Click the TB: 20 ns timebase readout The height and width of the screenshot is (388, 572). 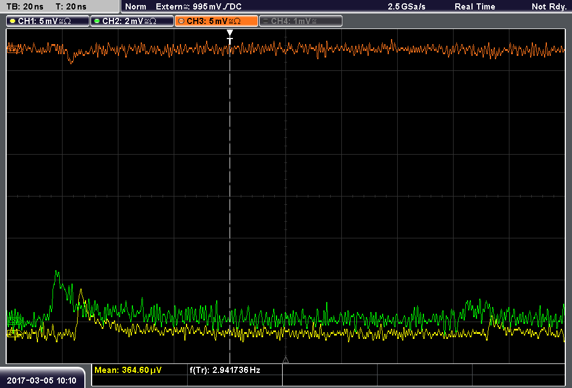click(x=25, y=7)
